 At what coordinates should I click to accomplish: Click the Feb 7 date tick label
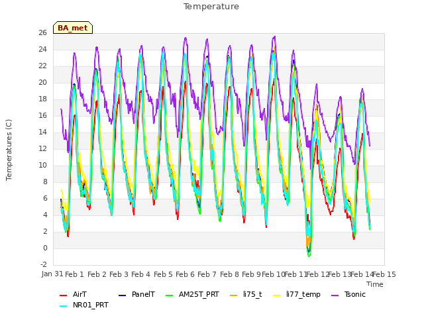click(207, 274)
